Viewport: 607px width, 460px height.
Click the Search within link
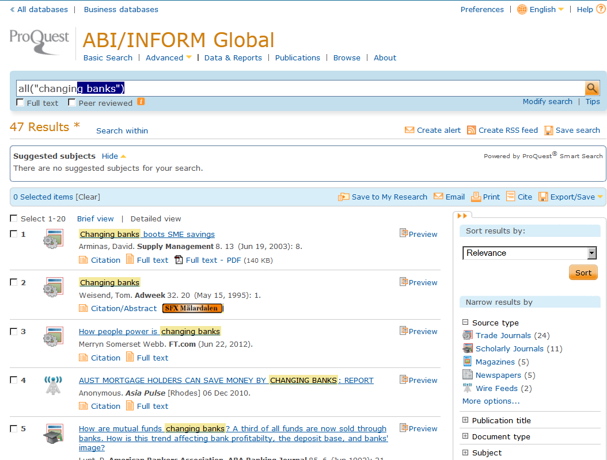click(x=122, y=131)
